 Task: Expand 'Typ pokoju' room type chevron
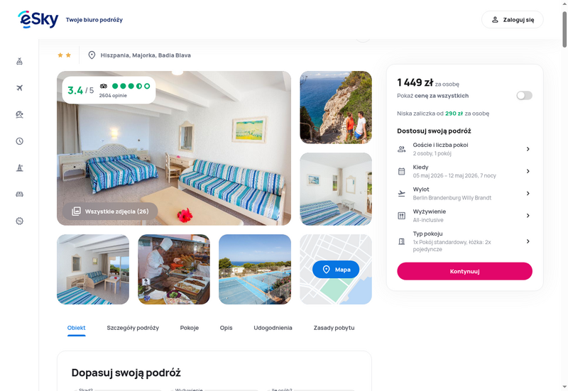click(x=528, y=241)
